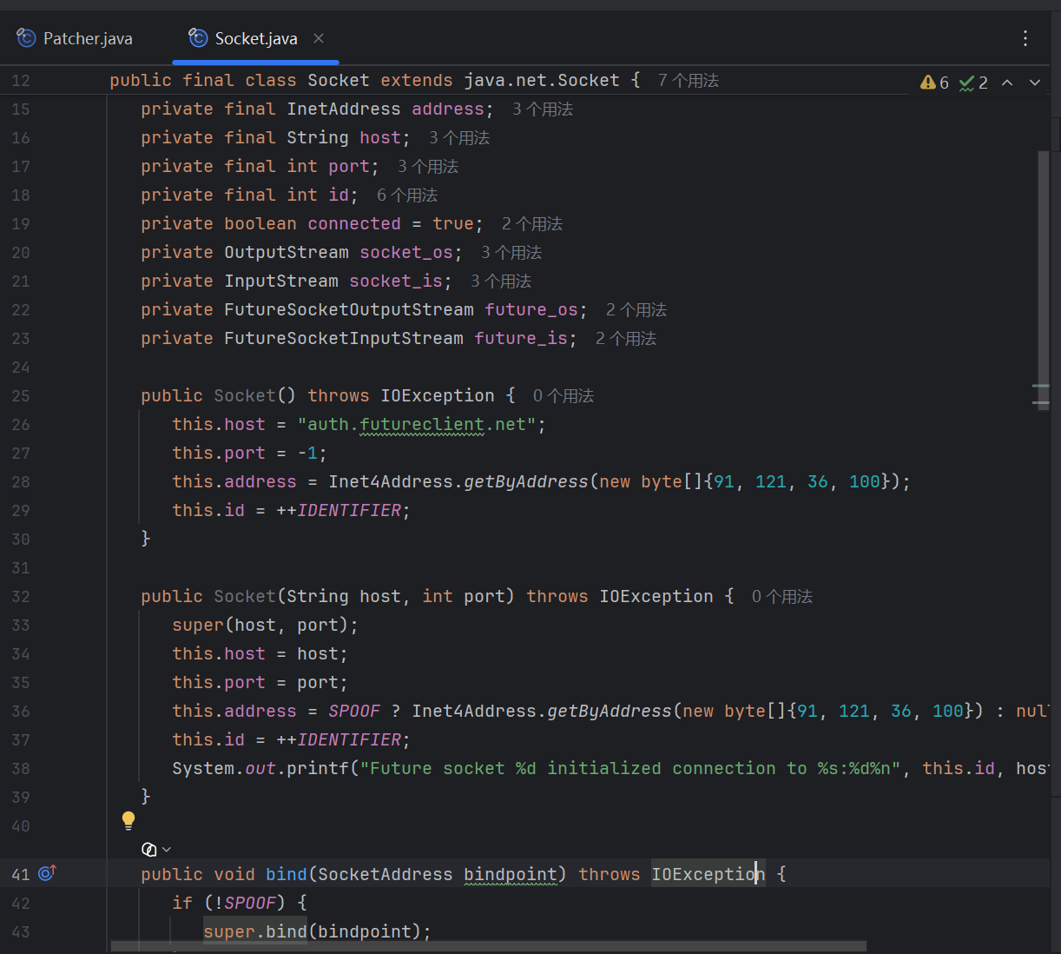Click '0 个用法' hint of Socket() constructor
This screenshot has height=954, width=1061.
[x=563, y=396]
